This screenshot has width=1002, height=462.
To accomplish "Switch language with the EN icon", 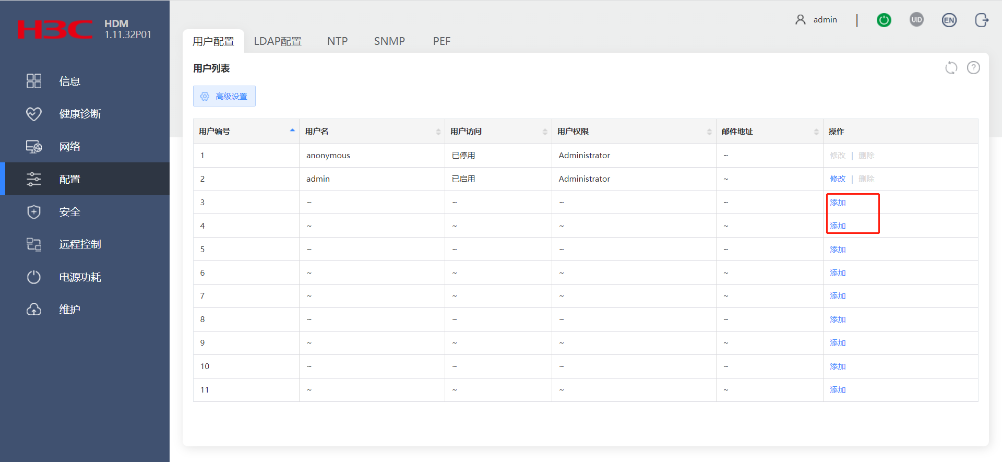I will point(949,20).
